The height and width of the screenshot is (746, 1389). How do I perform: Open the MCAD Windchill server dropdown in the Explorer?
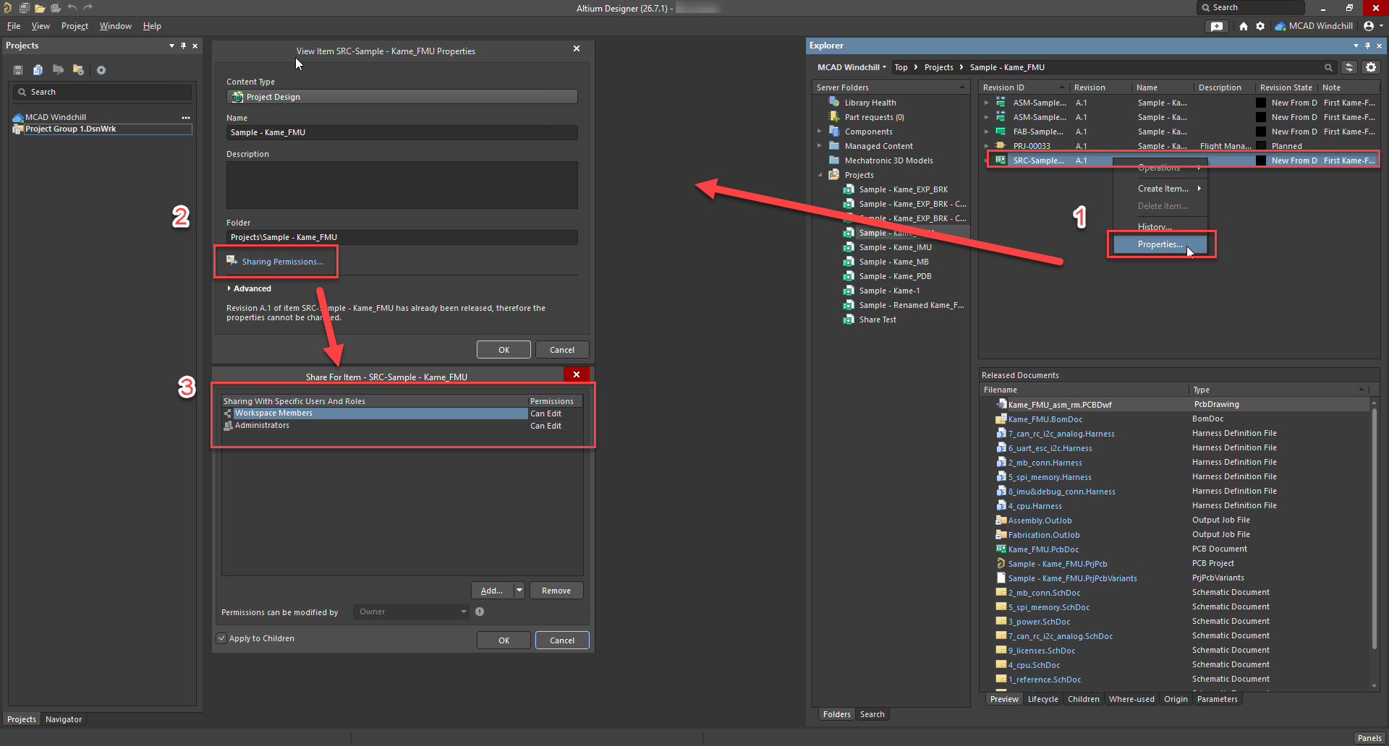[x=851, y=67]
